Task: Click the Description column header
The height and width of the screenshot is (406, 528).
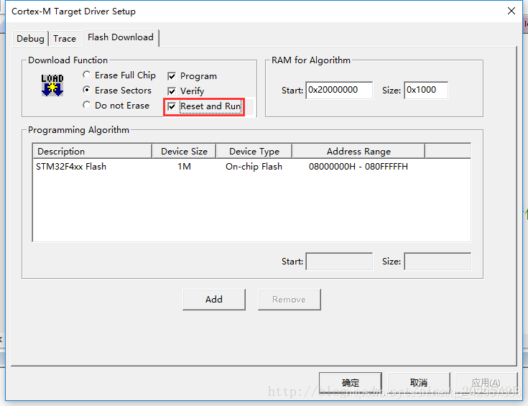Action: point(92,152)
